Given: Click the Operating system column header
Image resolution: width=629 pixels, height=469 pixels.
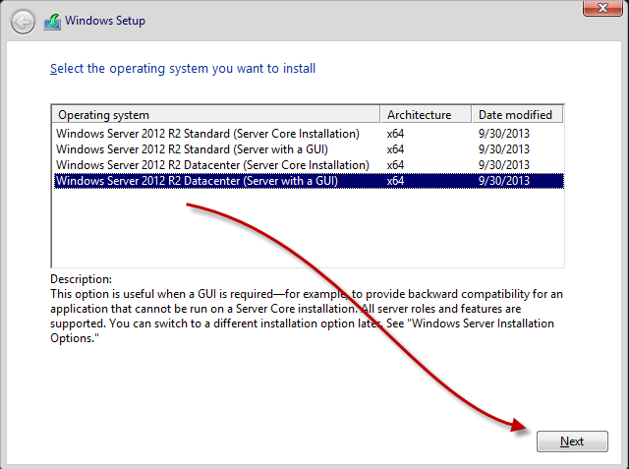Looking at the screenshot, I should pos(216,115).
